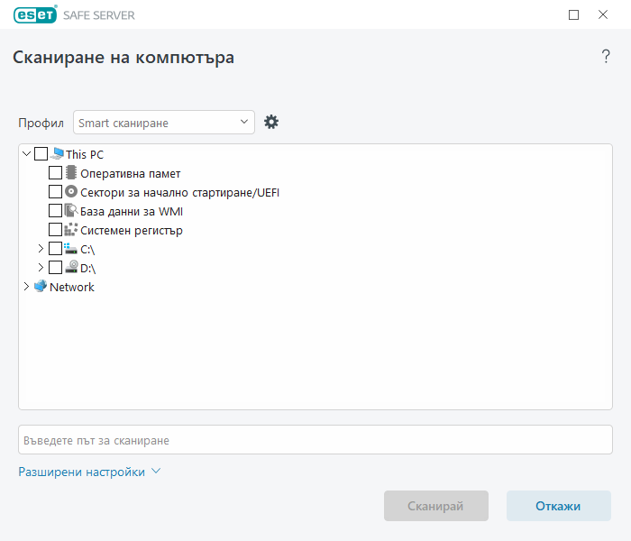Check the This PC checkbox
The height and width of the screenshot is (541, 631).
pyautogui.click(x=41, y=154)
